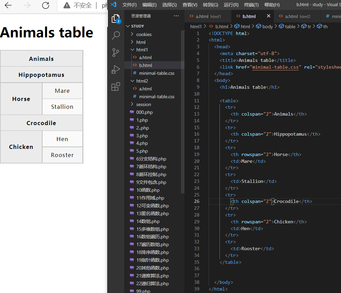This screenshot has width=341, height=293.
Task: Open 3.php file
Action: [x=142, y=136]
